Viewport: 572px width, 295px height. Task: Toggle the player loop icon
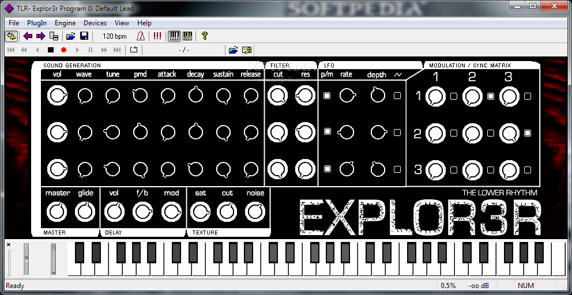coord(134,50)
